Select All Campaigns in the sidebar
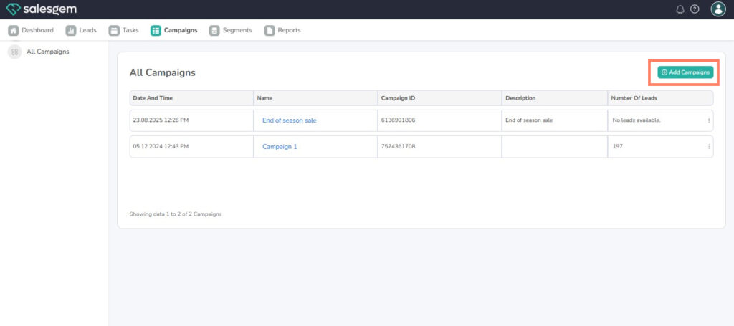 coord(47,52)
